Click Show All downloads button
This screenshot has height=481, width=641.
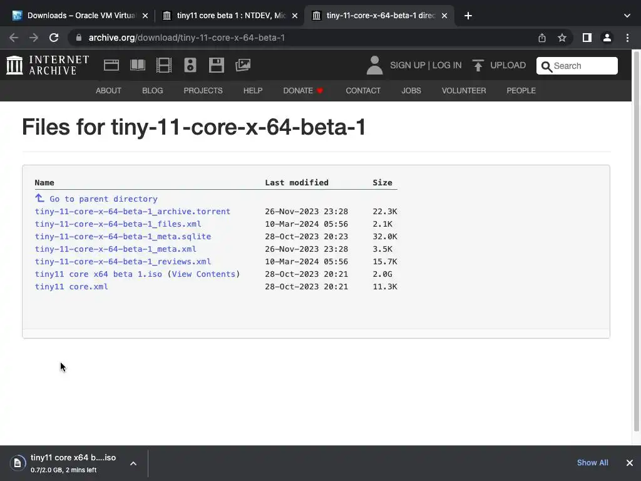click(592, 463)
